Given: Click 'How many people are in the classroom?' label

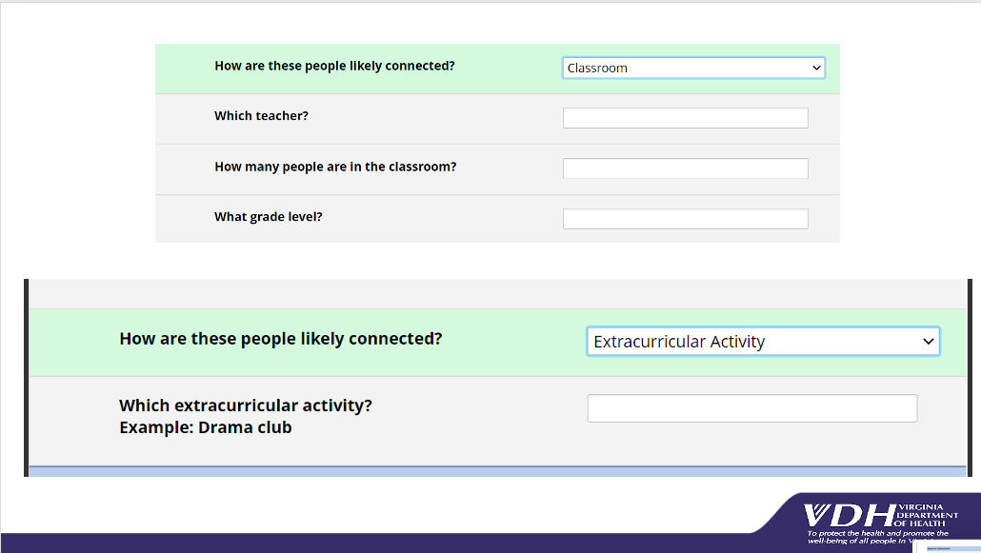Looking at the screenshot, I should click(335, 167).
